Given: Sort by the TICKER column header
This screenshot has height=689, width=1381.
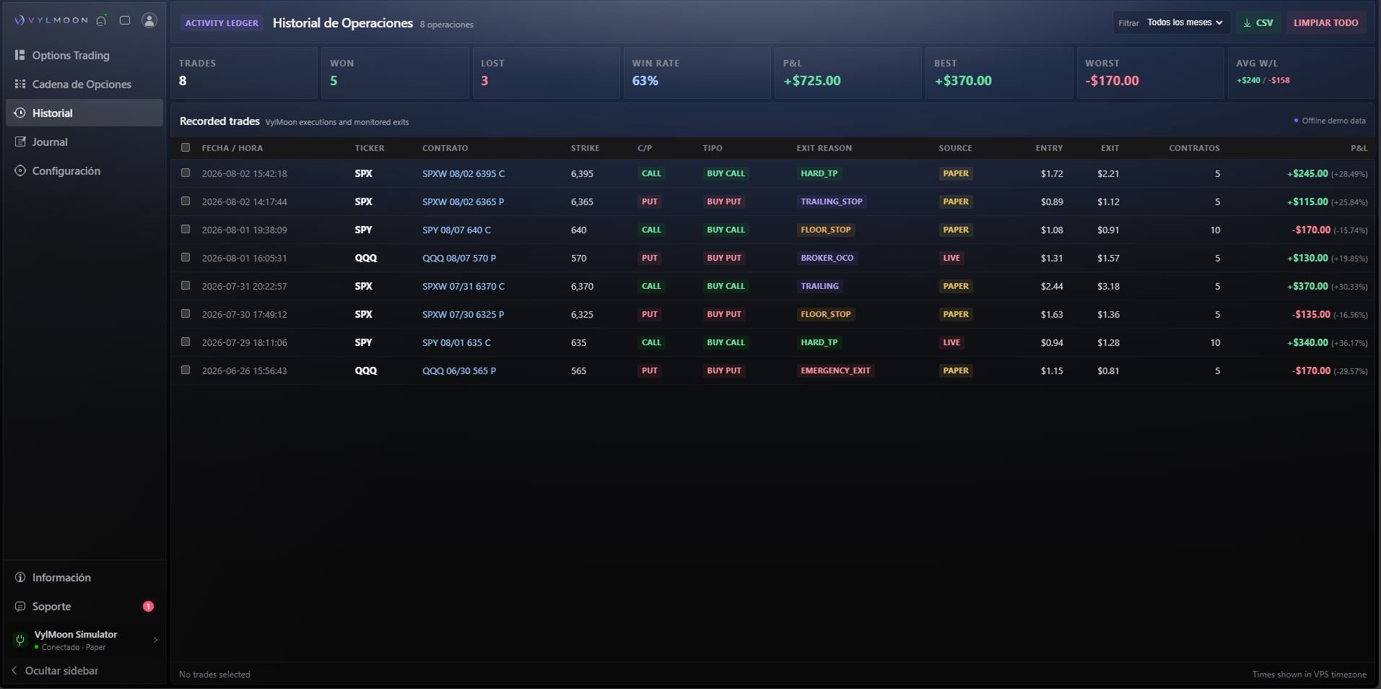Looking at the screenshot, I should coord(370,148).
